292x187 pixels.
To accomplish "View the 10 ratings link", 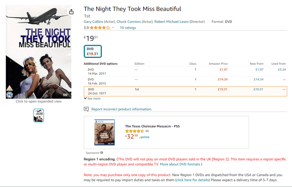I will (128, 28).
